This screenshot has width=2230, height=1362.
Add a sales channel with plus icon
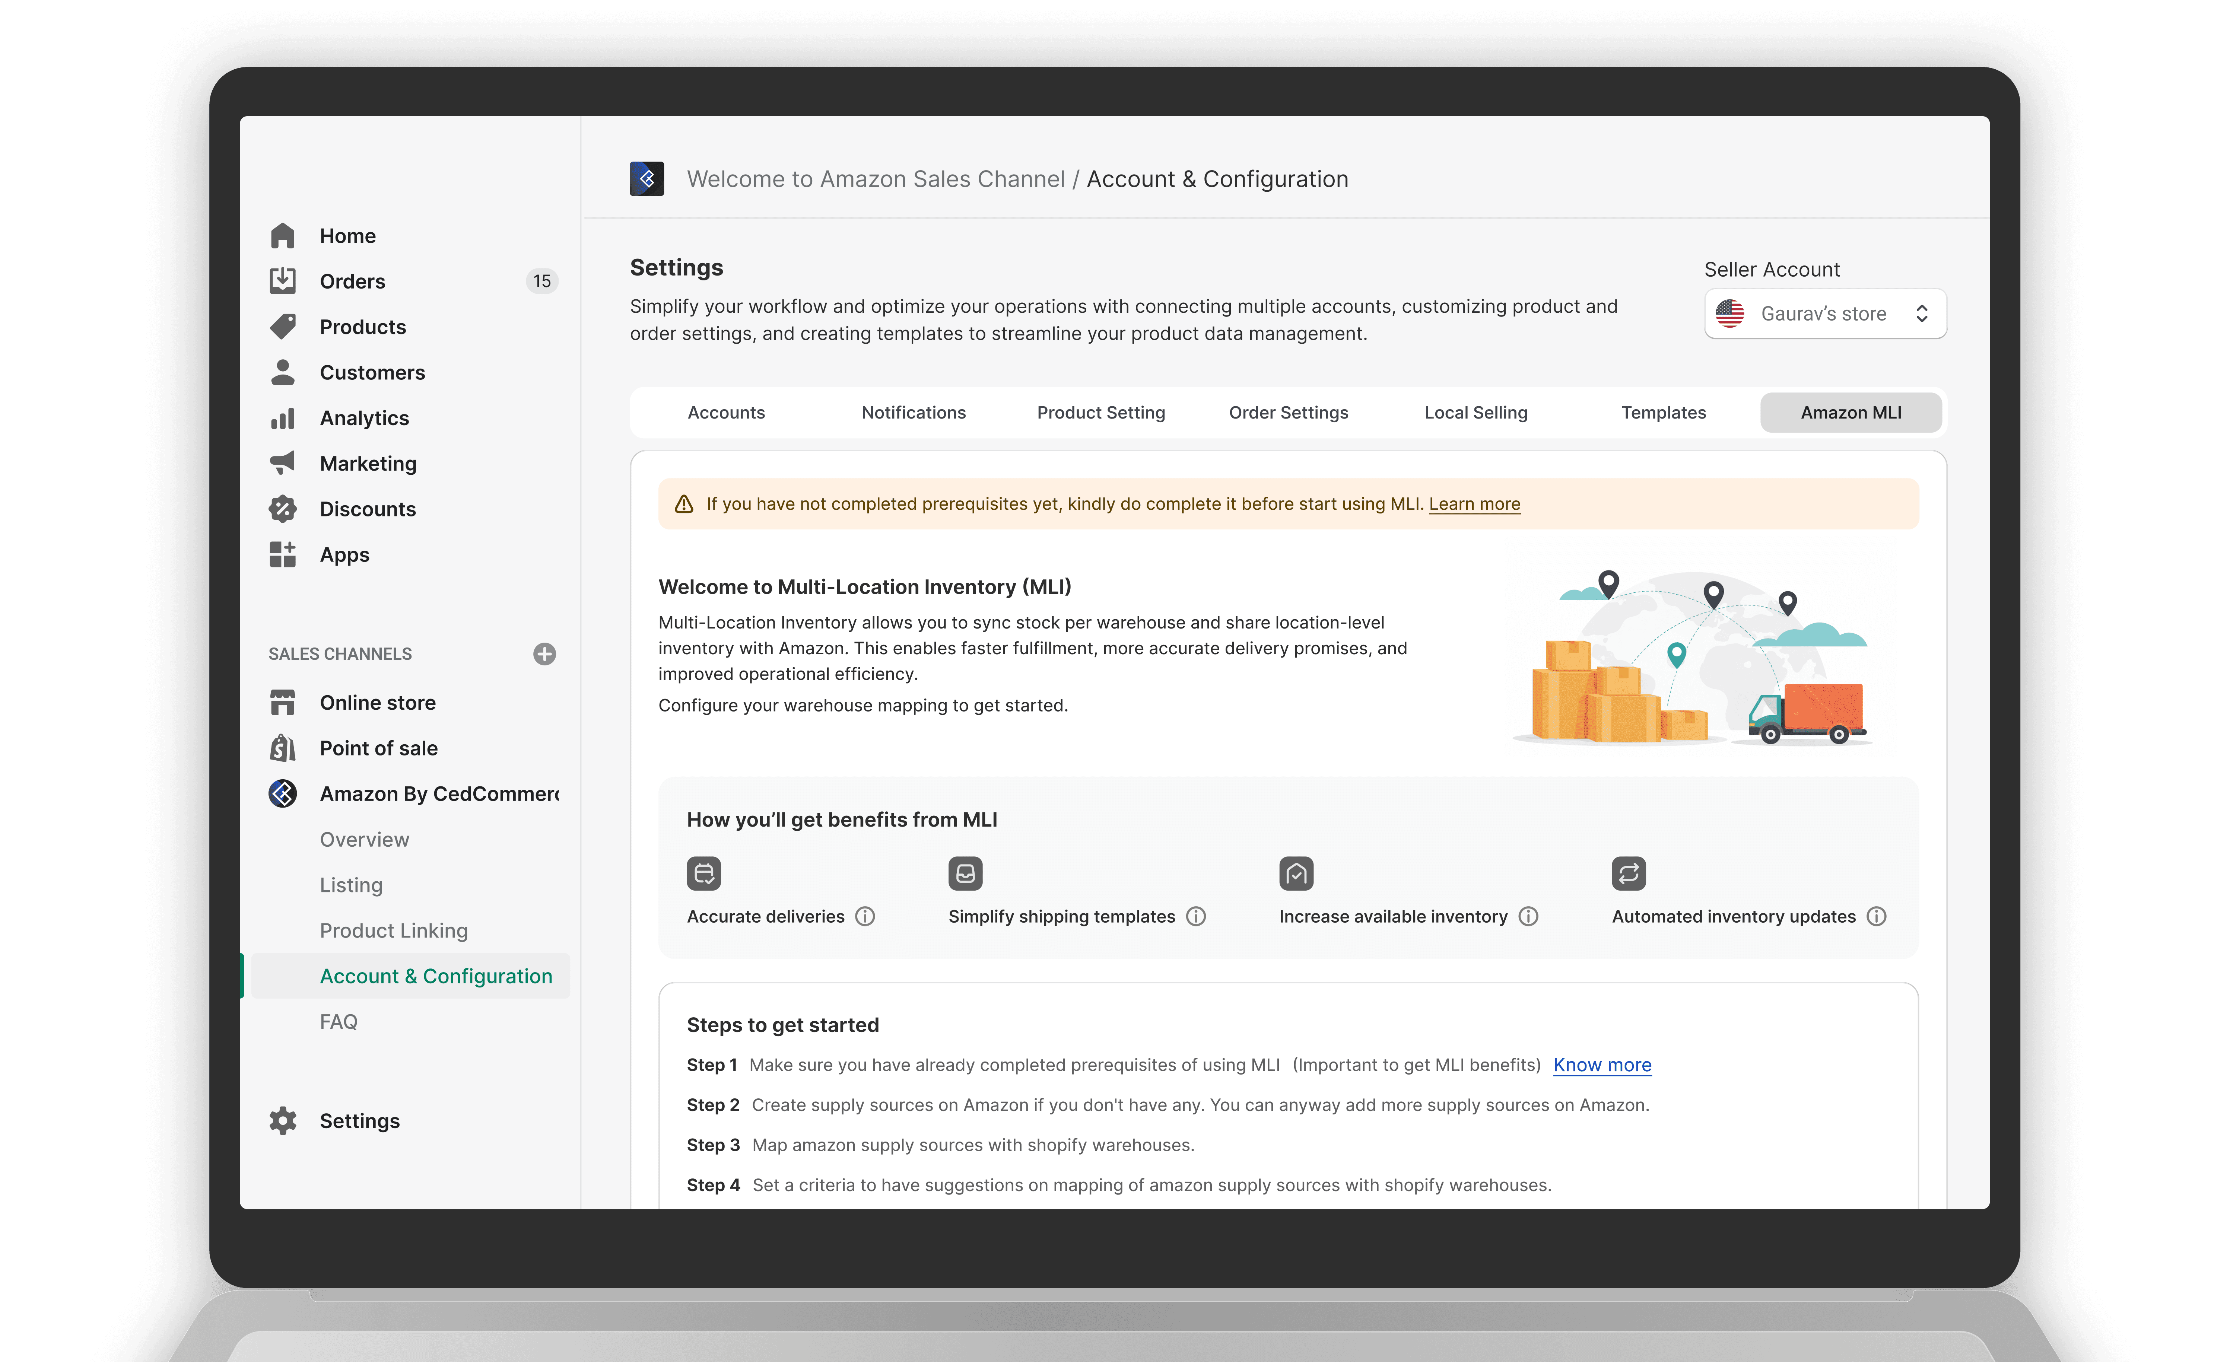544,653
